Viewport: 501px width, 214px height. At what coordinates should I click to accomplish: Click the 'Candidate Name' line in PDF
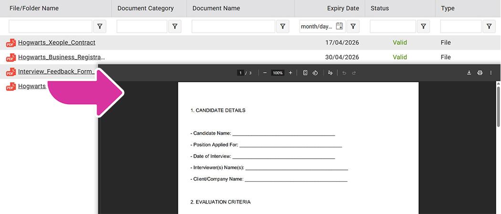(262, 134)
